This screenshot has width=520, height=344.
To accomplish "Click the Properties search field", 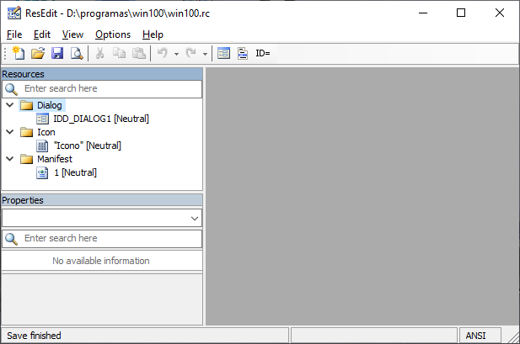I will click(x=102, y=238).
